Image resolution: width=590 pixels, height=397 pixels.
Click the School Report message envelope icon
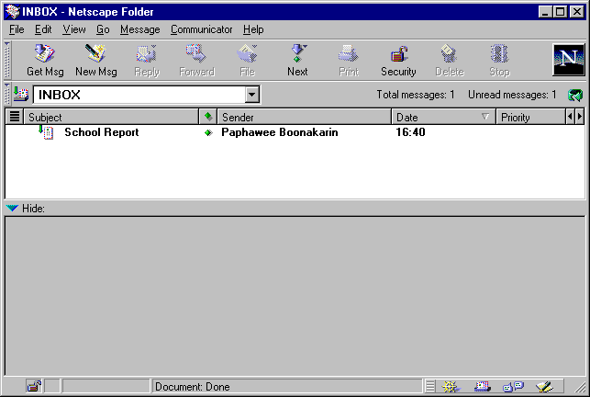pyautogui.click(x=46, y=132)
